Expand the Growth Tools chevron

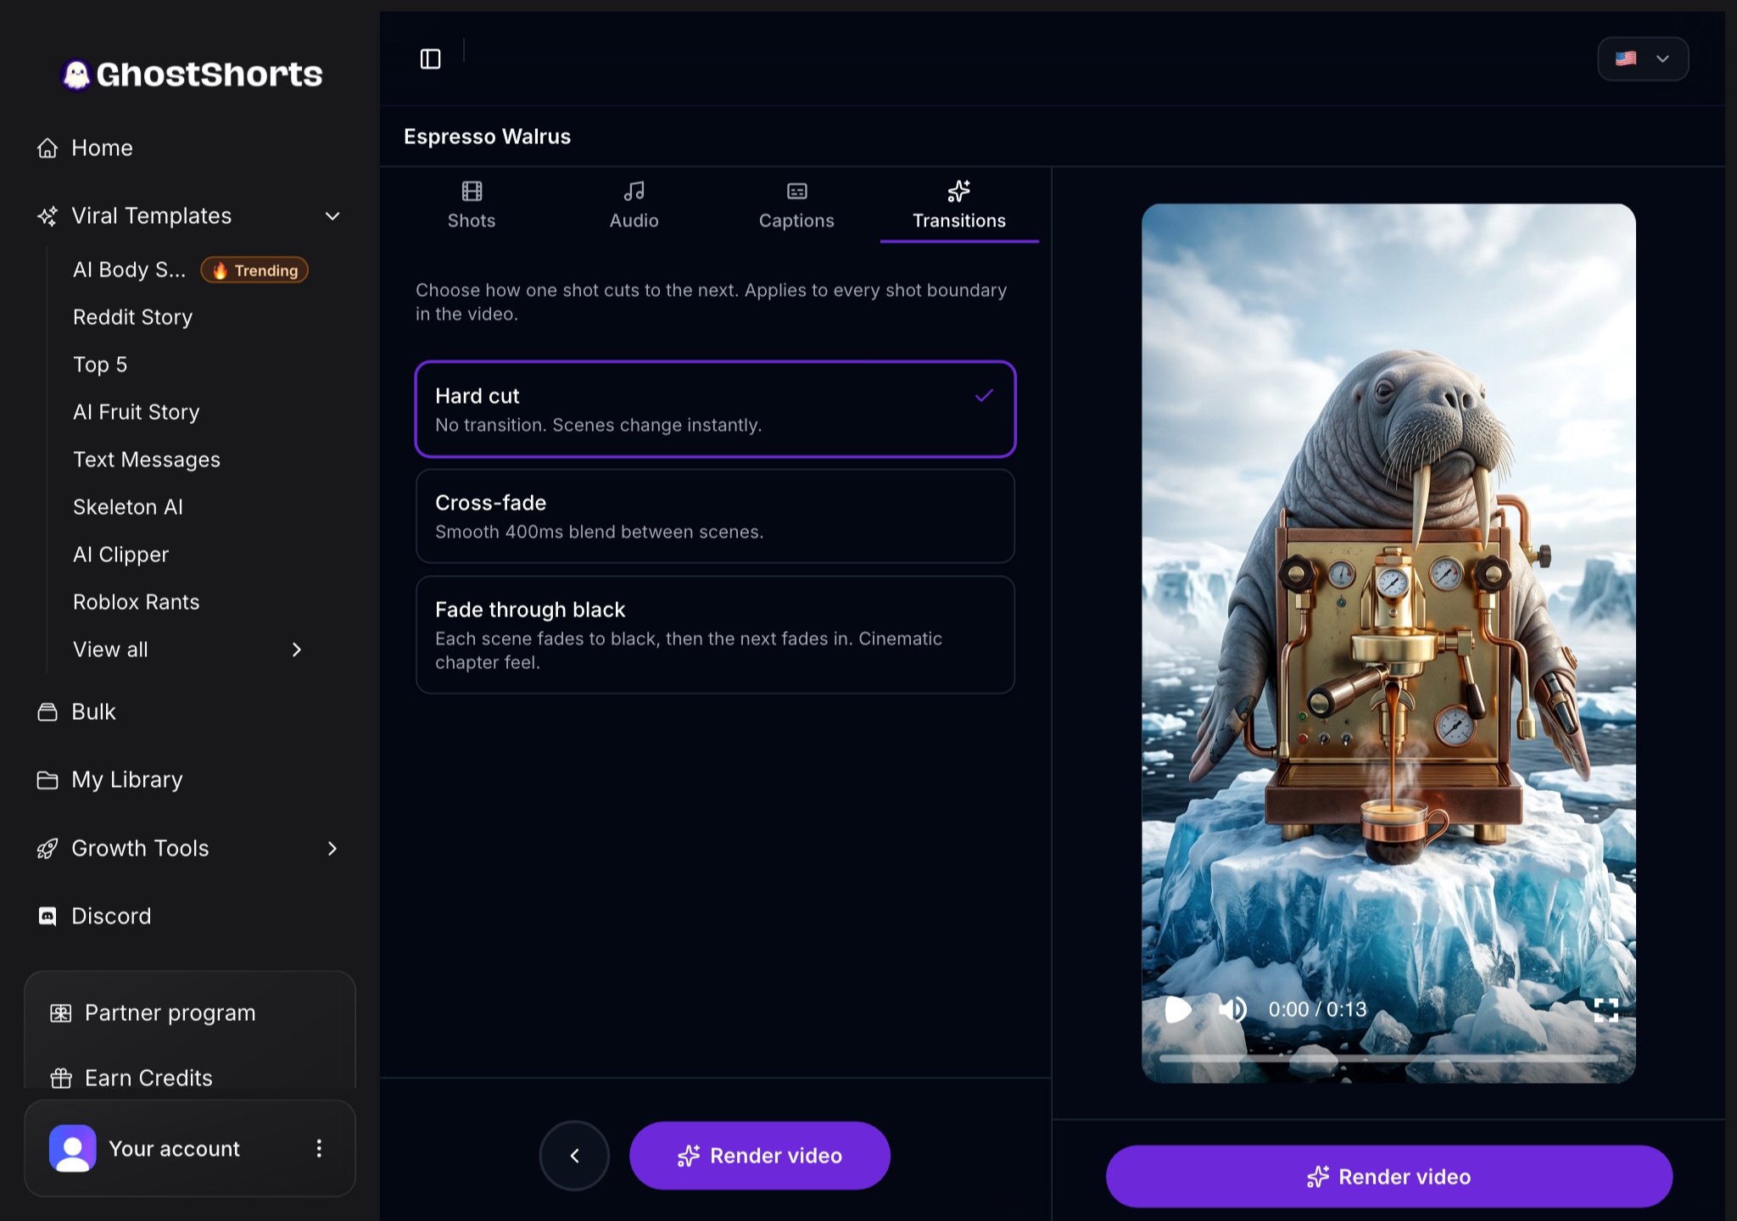point(332,849)
